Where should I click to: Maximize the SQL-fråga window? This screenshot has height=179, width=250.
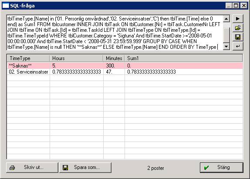236,6
